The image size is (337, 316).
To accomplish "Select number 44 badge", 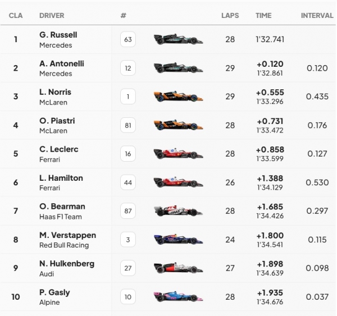I will point(128,182).
